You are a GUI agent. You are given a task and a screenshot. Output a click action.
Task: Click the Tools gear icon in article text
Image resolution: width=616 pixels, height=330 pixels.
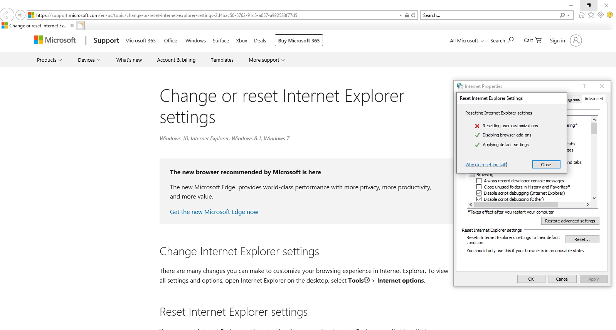point(367,280)
